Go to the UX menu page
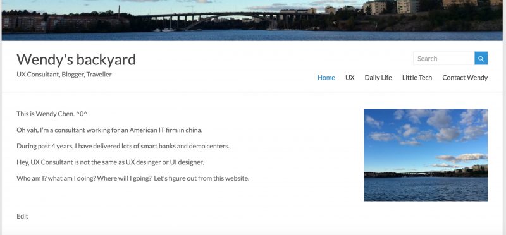Viewport: 506px width, 235px height. point(350,78)
